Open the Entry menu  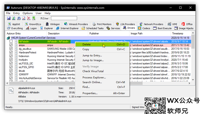pos(16,13)
